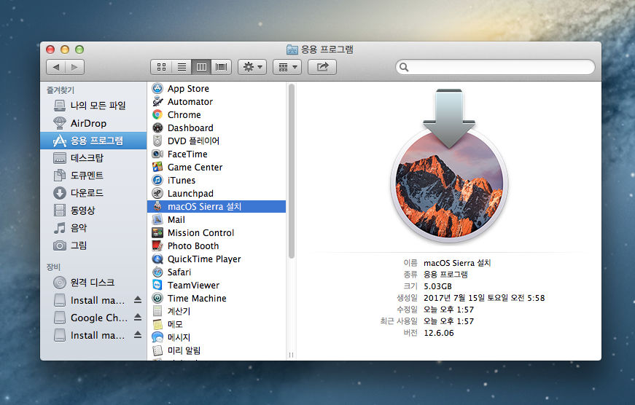The height and width of the screenshot is (405, 635).
Task: Click the Automator robot icon
Action: coord(157,101)
